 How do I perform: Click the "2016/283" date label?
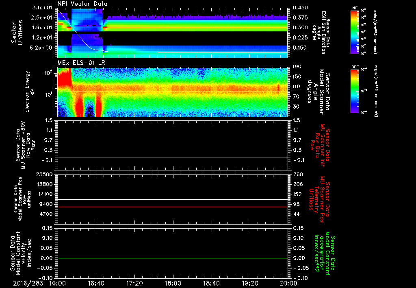[x=28, y=283]
